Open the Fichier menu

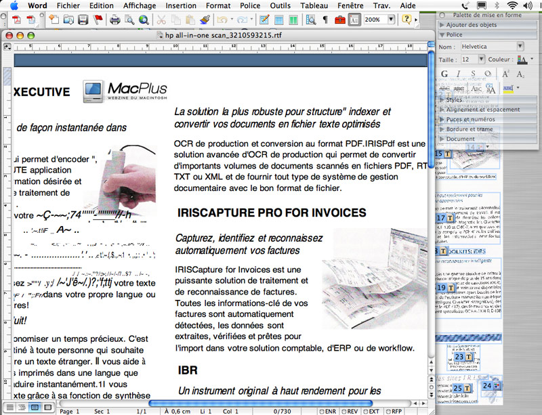click(x=68, y=5)
